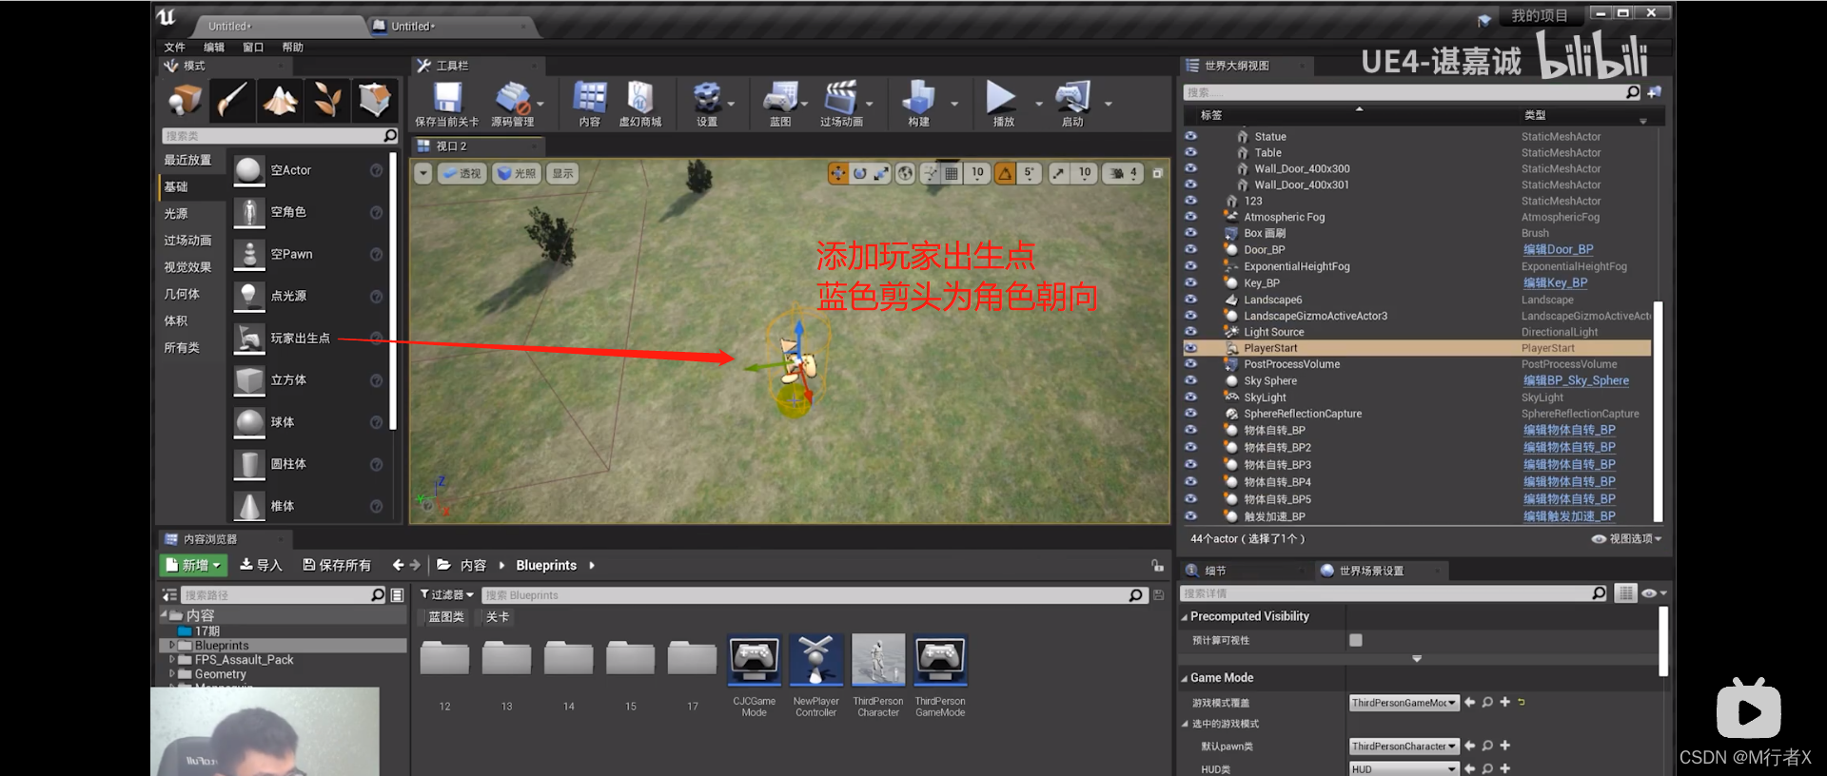Open the 编辑 menu
Viewport: 1827px width, 776px height.
[214, 48]
